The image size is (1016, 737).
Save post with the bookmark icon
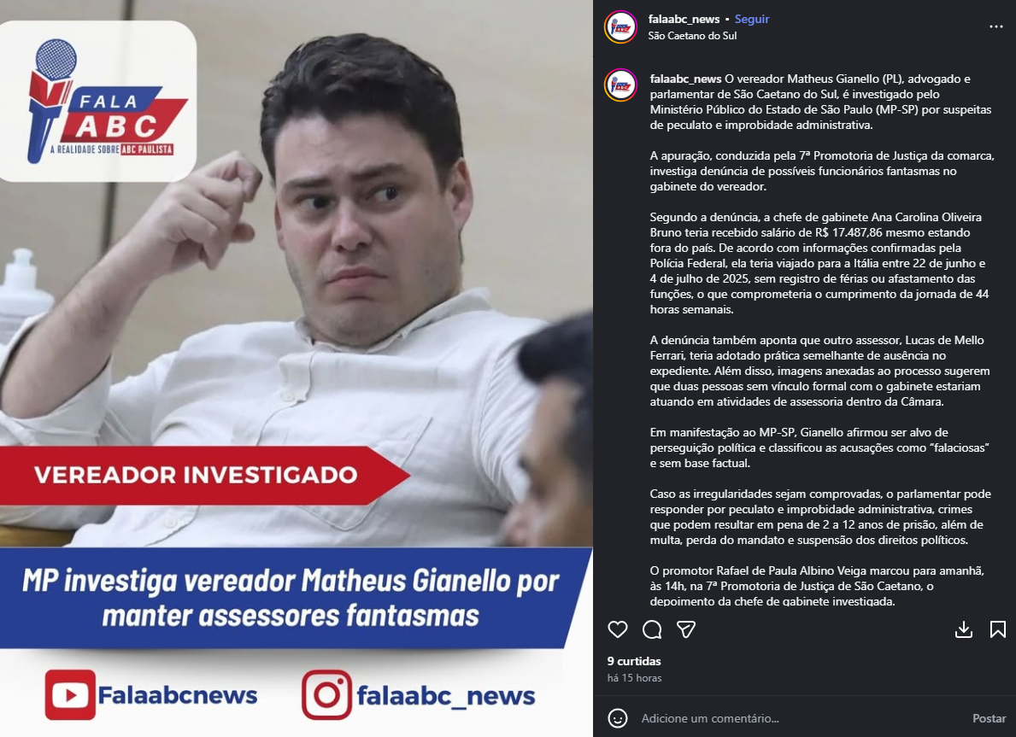[998, 629]
